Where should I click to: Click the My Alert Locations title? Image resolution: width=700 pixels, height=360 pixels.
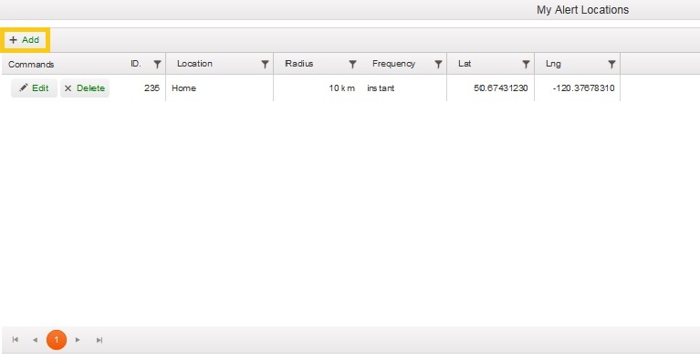(582, 10)
